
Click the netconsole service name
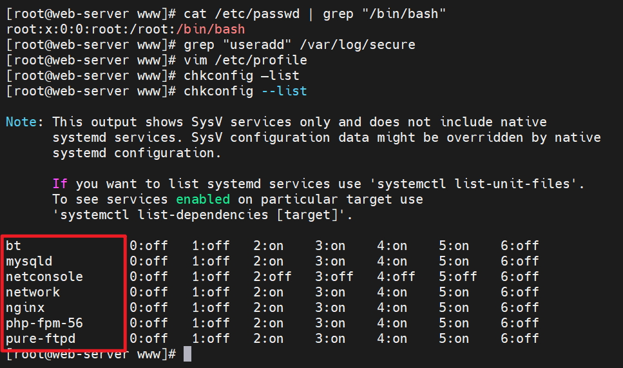[44, 276]
